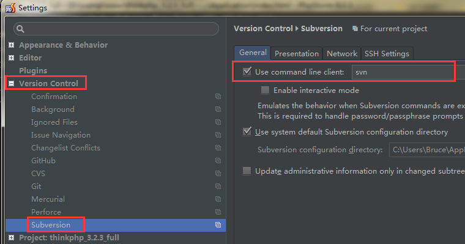Click project-level icon beside Confirmation
465x244 pixels.
coord(218,97)
